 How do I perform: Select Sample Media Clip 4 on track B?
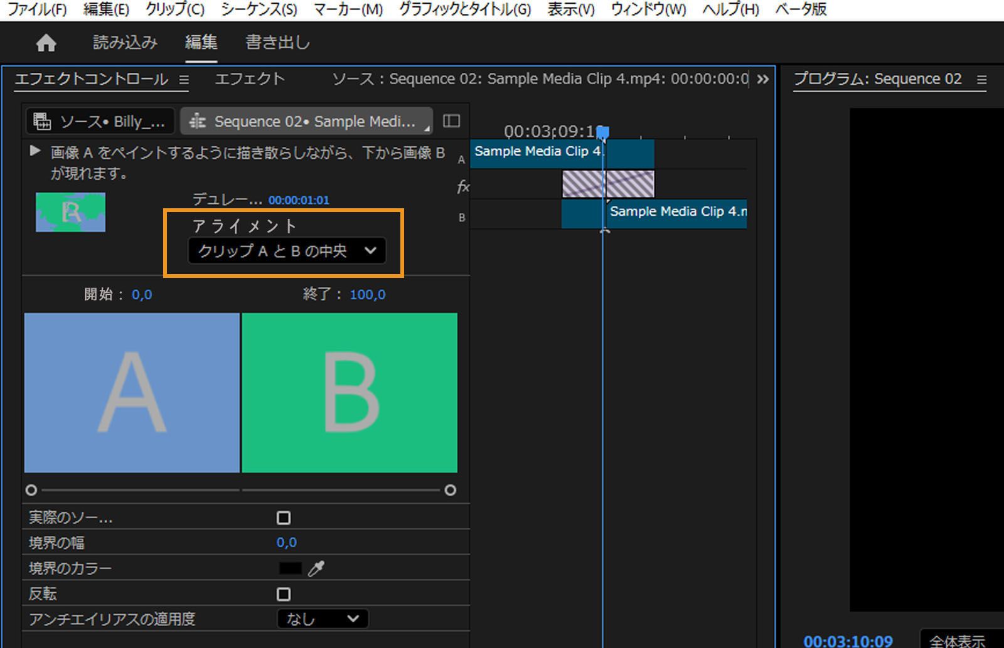pos(654,213)
